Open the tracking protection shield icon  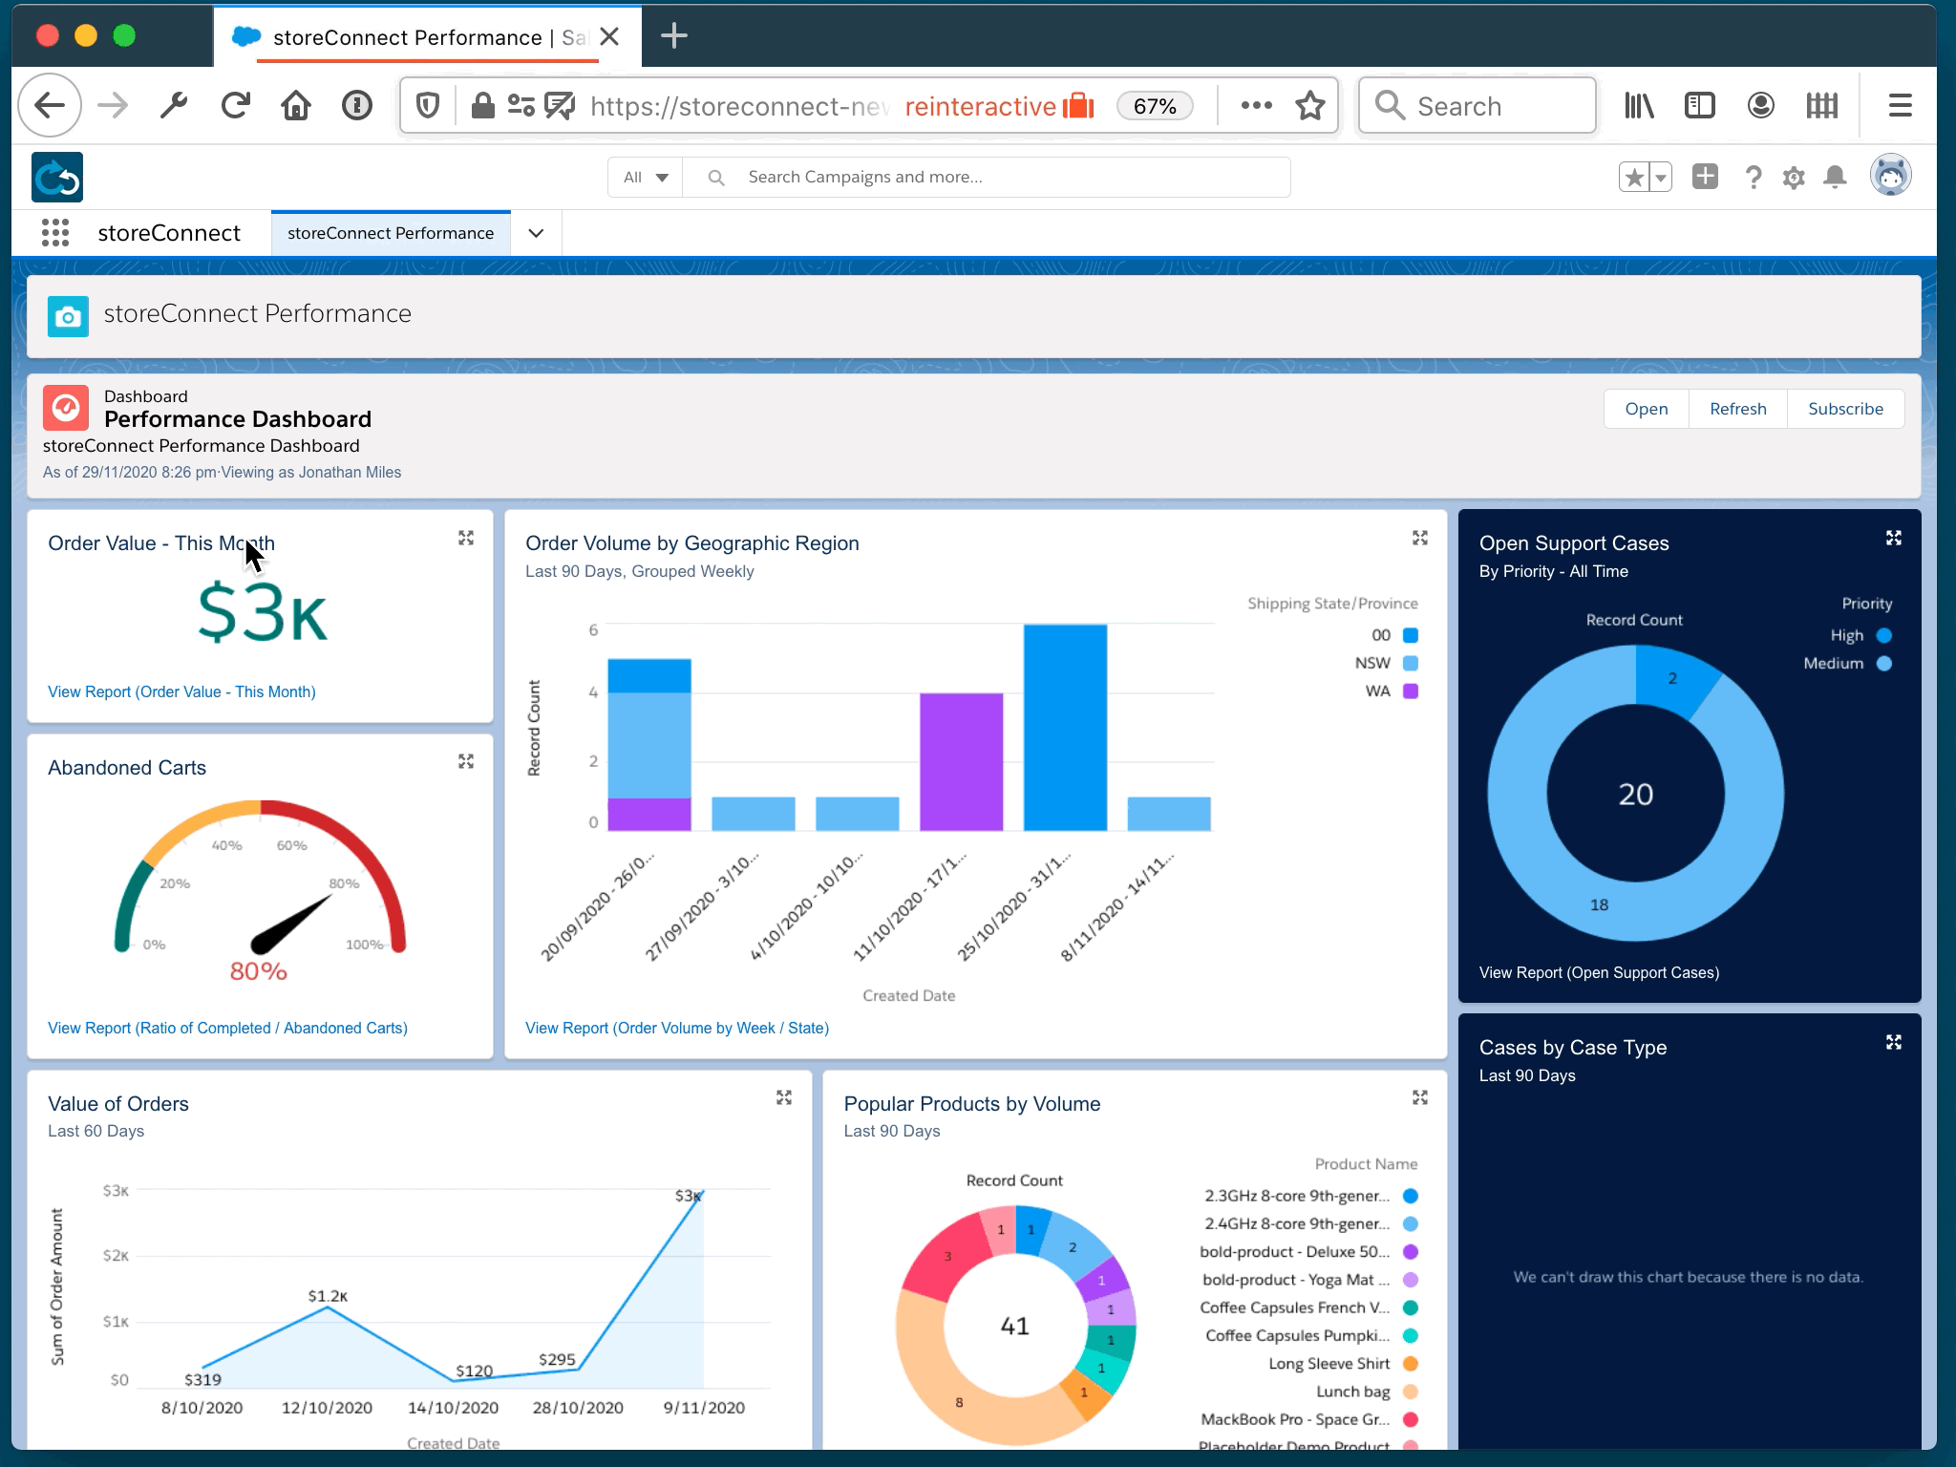coord(428,105)
